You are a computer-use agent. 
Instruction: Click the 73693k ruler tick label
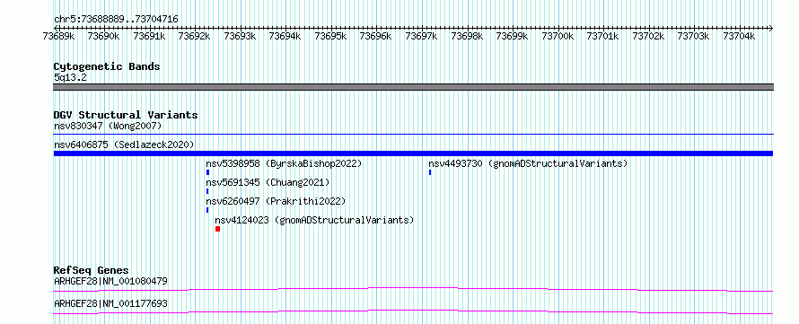tap(240, 36)
